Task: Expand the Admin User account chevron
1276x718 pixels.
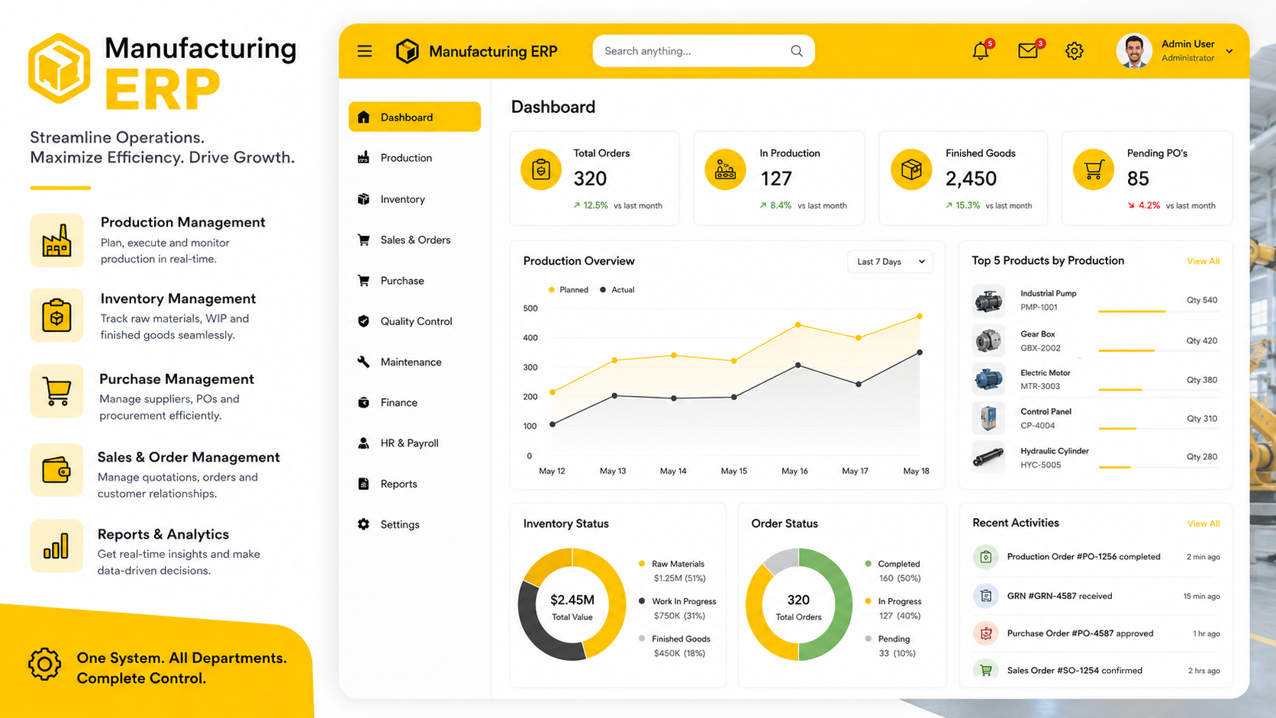Action: [x=1229, y=51]
